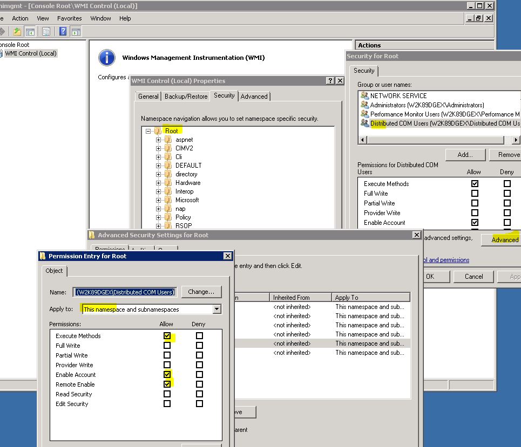Click Cancel in Security for Root dialog
Viewport: 521px width, 447px height.
point(474,277)
